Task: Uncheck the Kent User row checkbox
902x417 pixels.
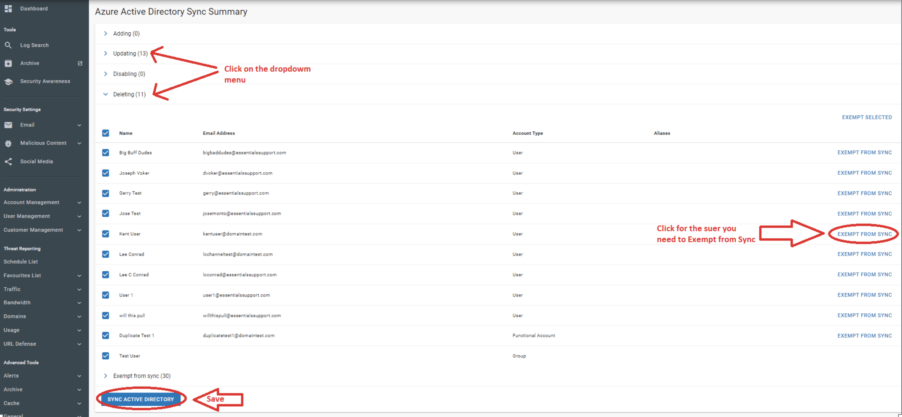Action: tap(106, 234)
